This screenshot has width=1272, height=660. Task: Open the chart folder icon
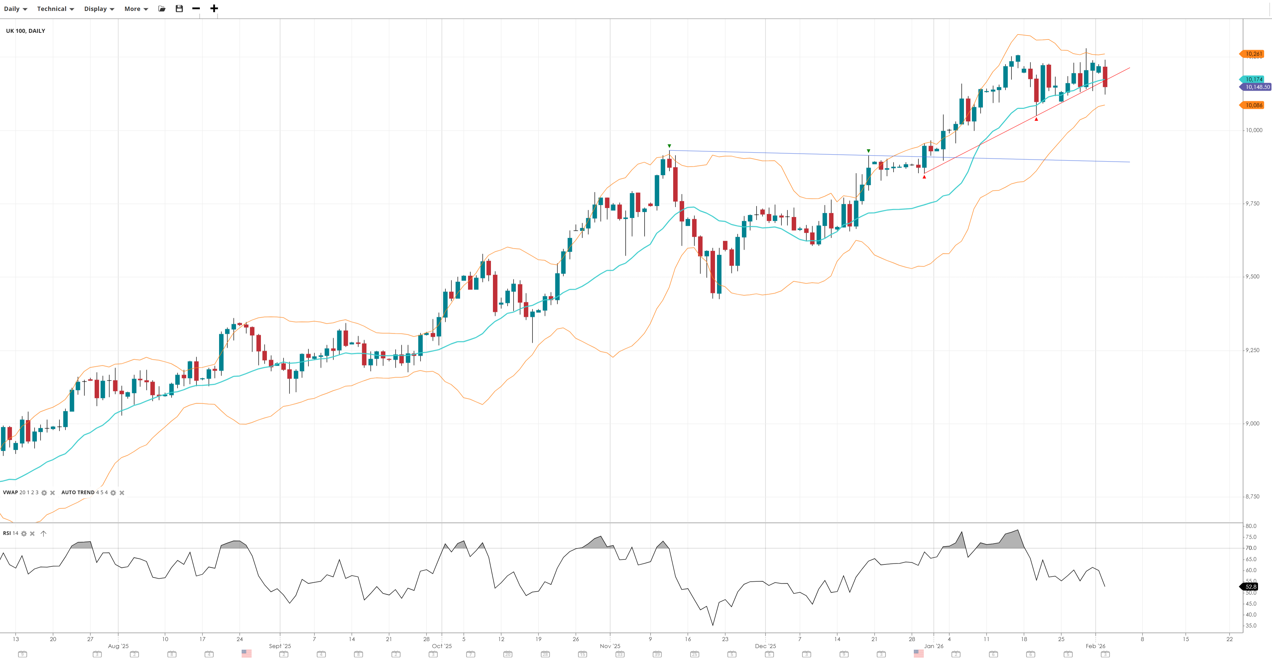point(161,8)
